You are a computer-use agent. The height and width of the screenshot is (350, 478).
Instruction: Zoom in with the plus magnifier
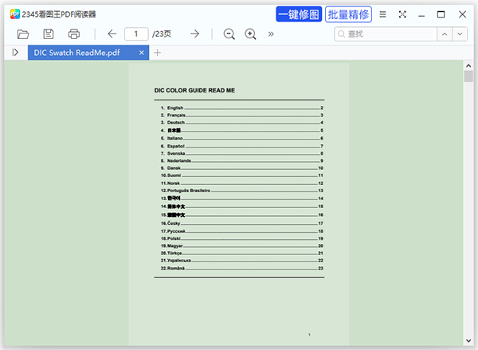251,33
